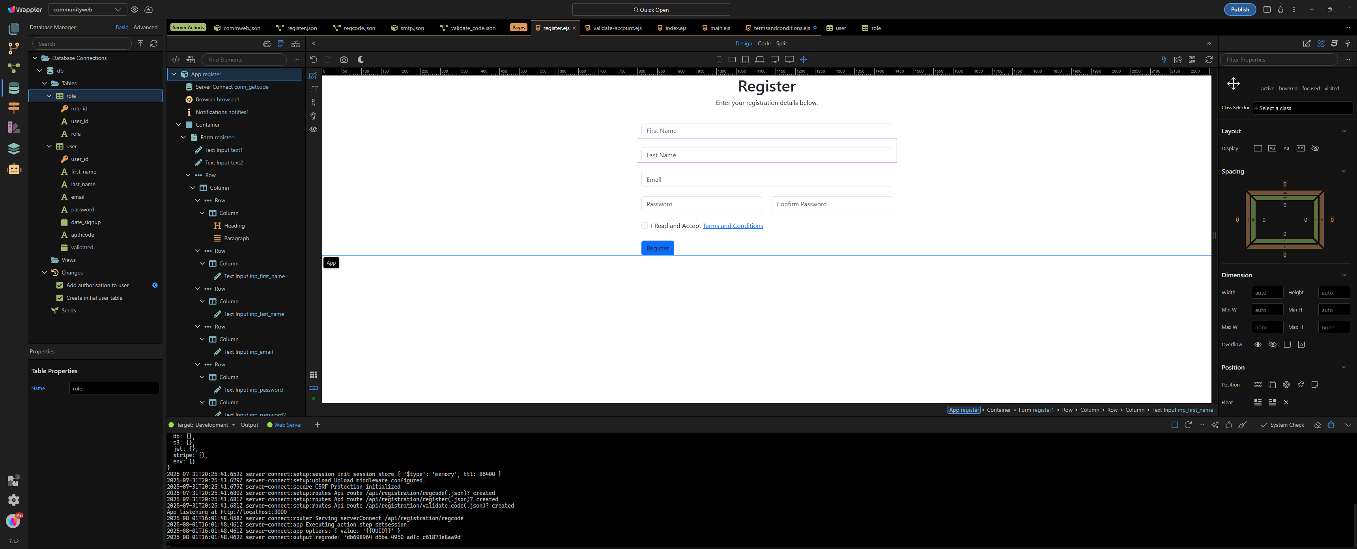Collapse the Dimension section

(x=1344, y=275)
